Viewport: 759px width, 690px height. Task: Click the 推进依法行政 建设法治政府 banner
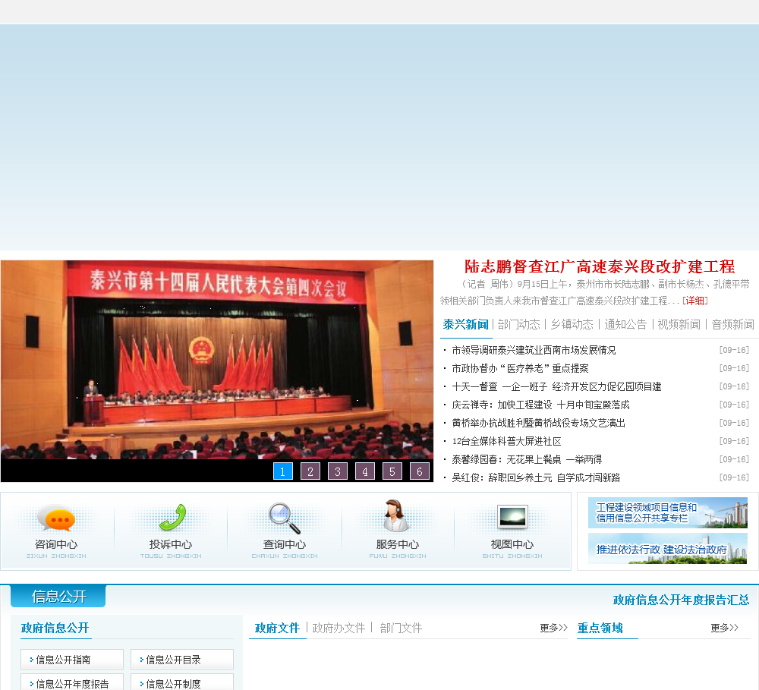(668, 549)
